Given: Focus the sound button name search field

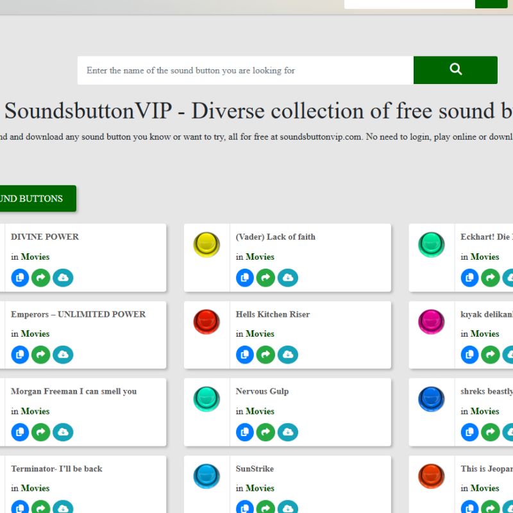Looking at the screenshot, I should [246, 70].
